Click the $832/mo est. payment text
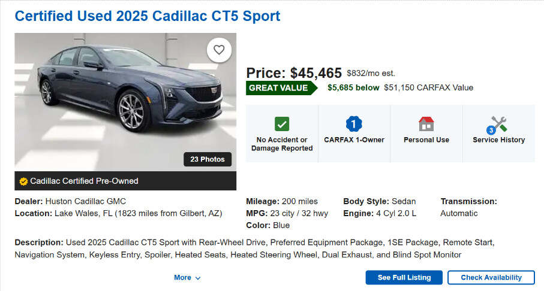The image size is (544, 291). (x=371, y=74)
